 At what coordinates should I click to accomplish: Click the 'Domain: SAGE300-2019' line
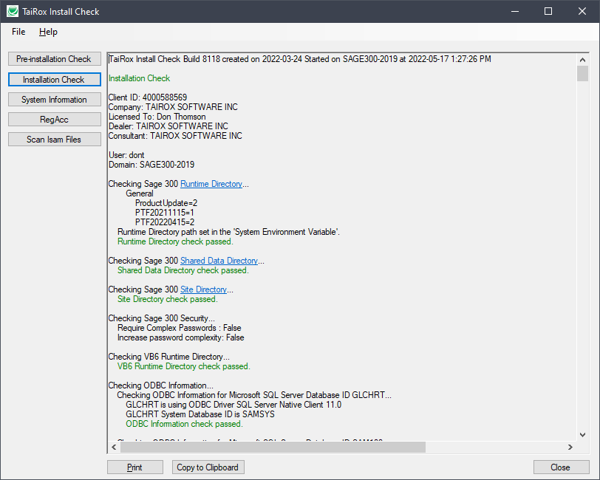point(151,165)
